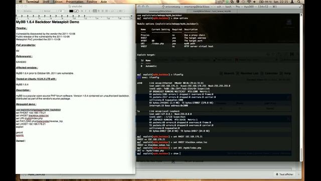Viewport: 321px width, 181px height.
Task: Click the terminal prompt line ending with show
Action: pos(159,153)
